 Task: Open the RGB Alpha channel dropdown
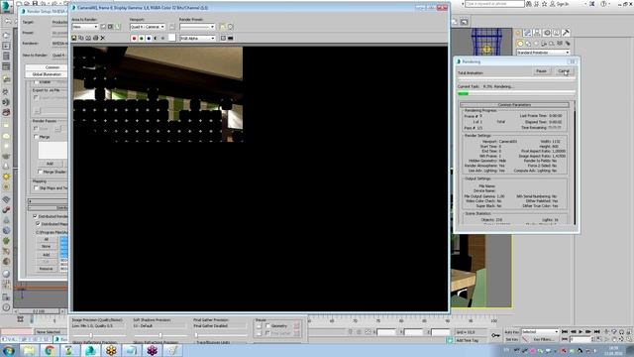pyautogui.click(x=197, y=38)
